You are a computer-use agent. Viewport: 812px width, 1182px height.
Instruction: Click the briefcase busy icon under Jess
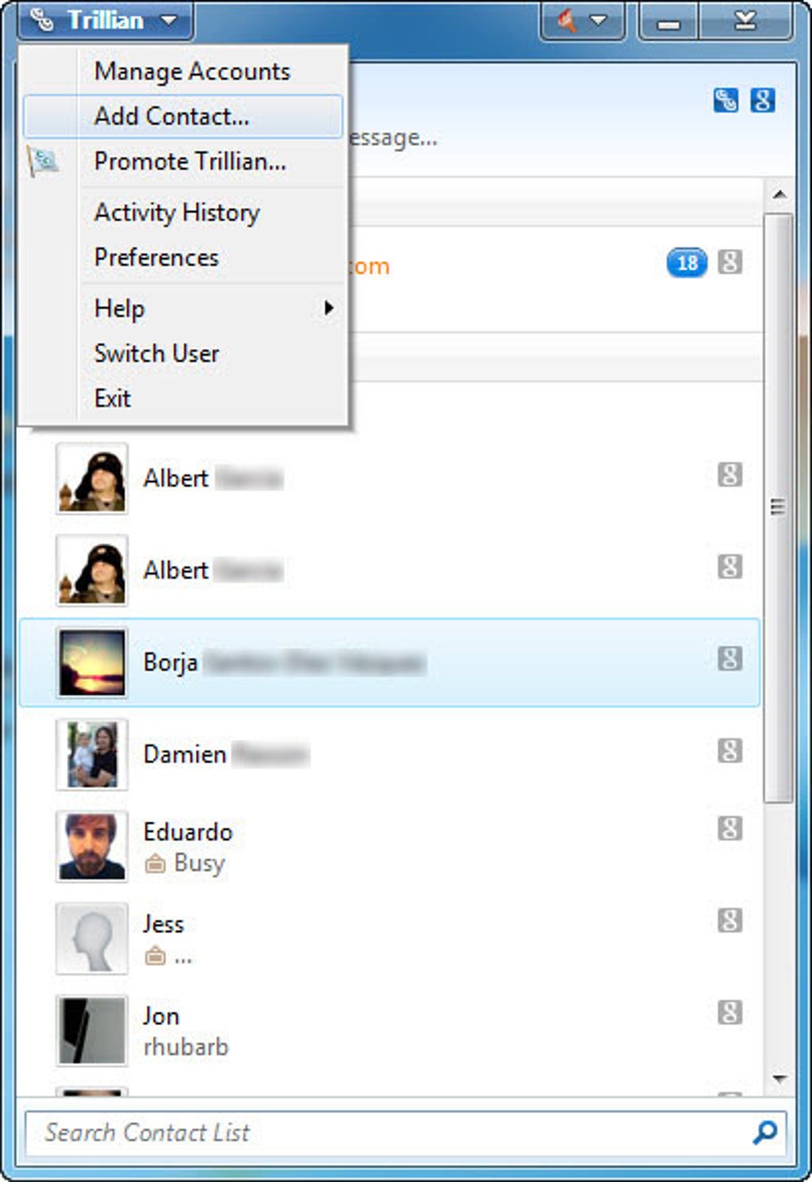(155, 955)
